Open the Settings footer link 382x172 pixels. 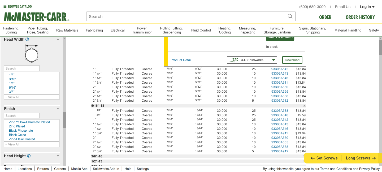tap(143, 169)
